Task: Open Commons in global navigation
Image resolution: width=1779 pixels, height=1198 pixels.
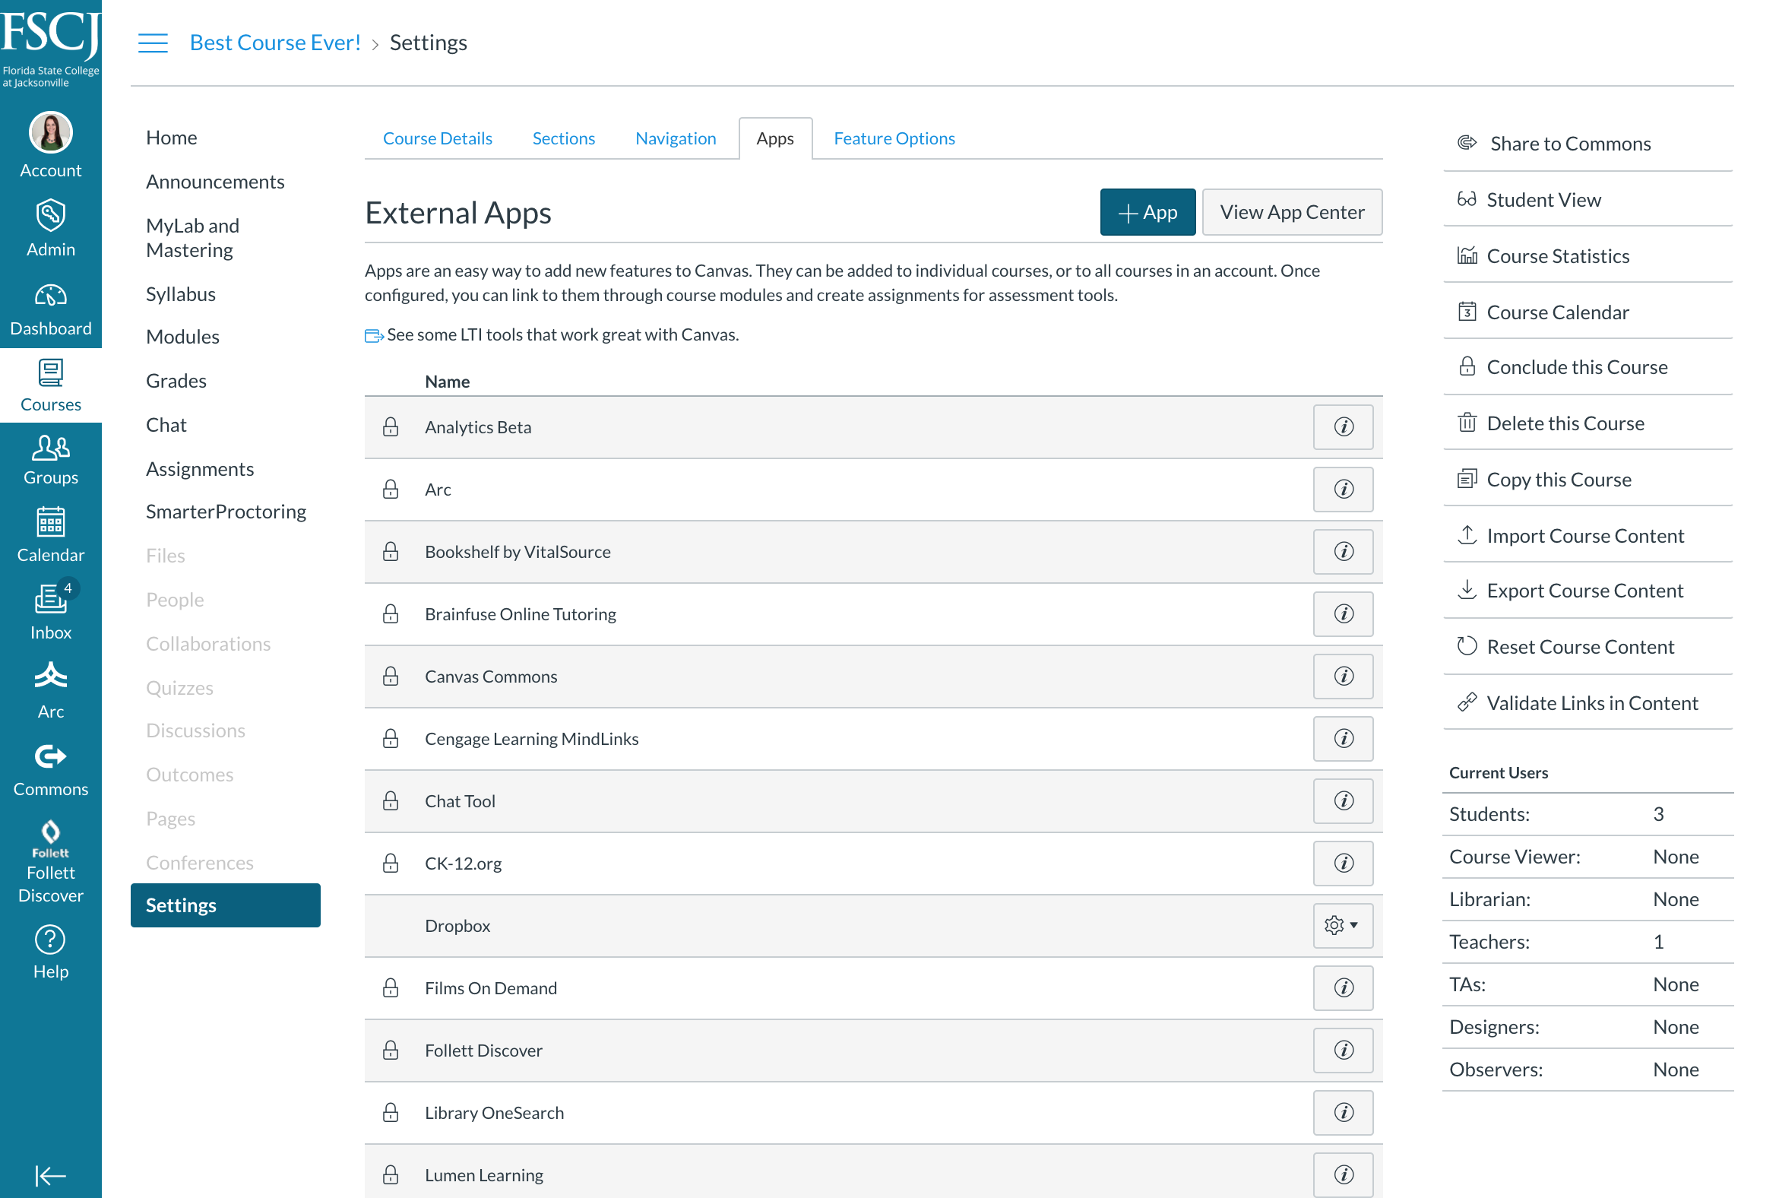Action: [x=50, y=770]
